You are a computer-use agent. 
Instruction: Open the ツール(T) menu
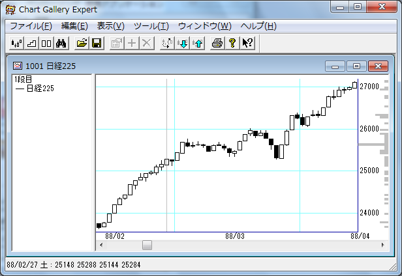tap(151, 26)
